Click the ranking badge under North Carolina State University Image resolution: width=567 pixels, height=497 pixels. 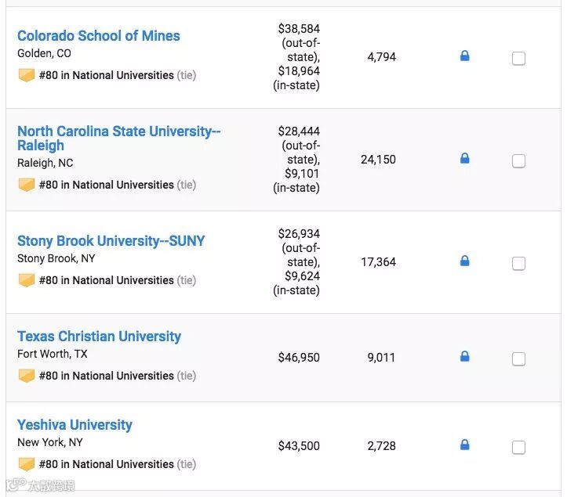27,185
